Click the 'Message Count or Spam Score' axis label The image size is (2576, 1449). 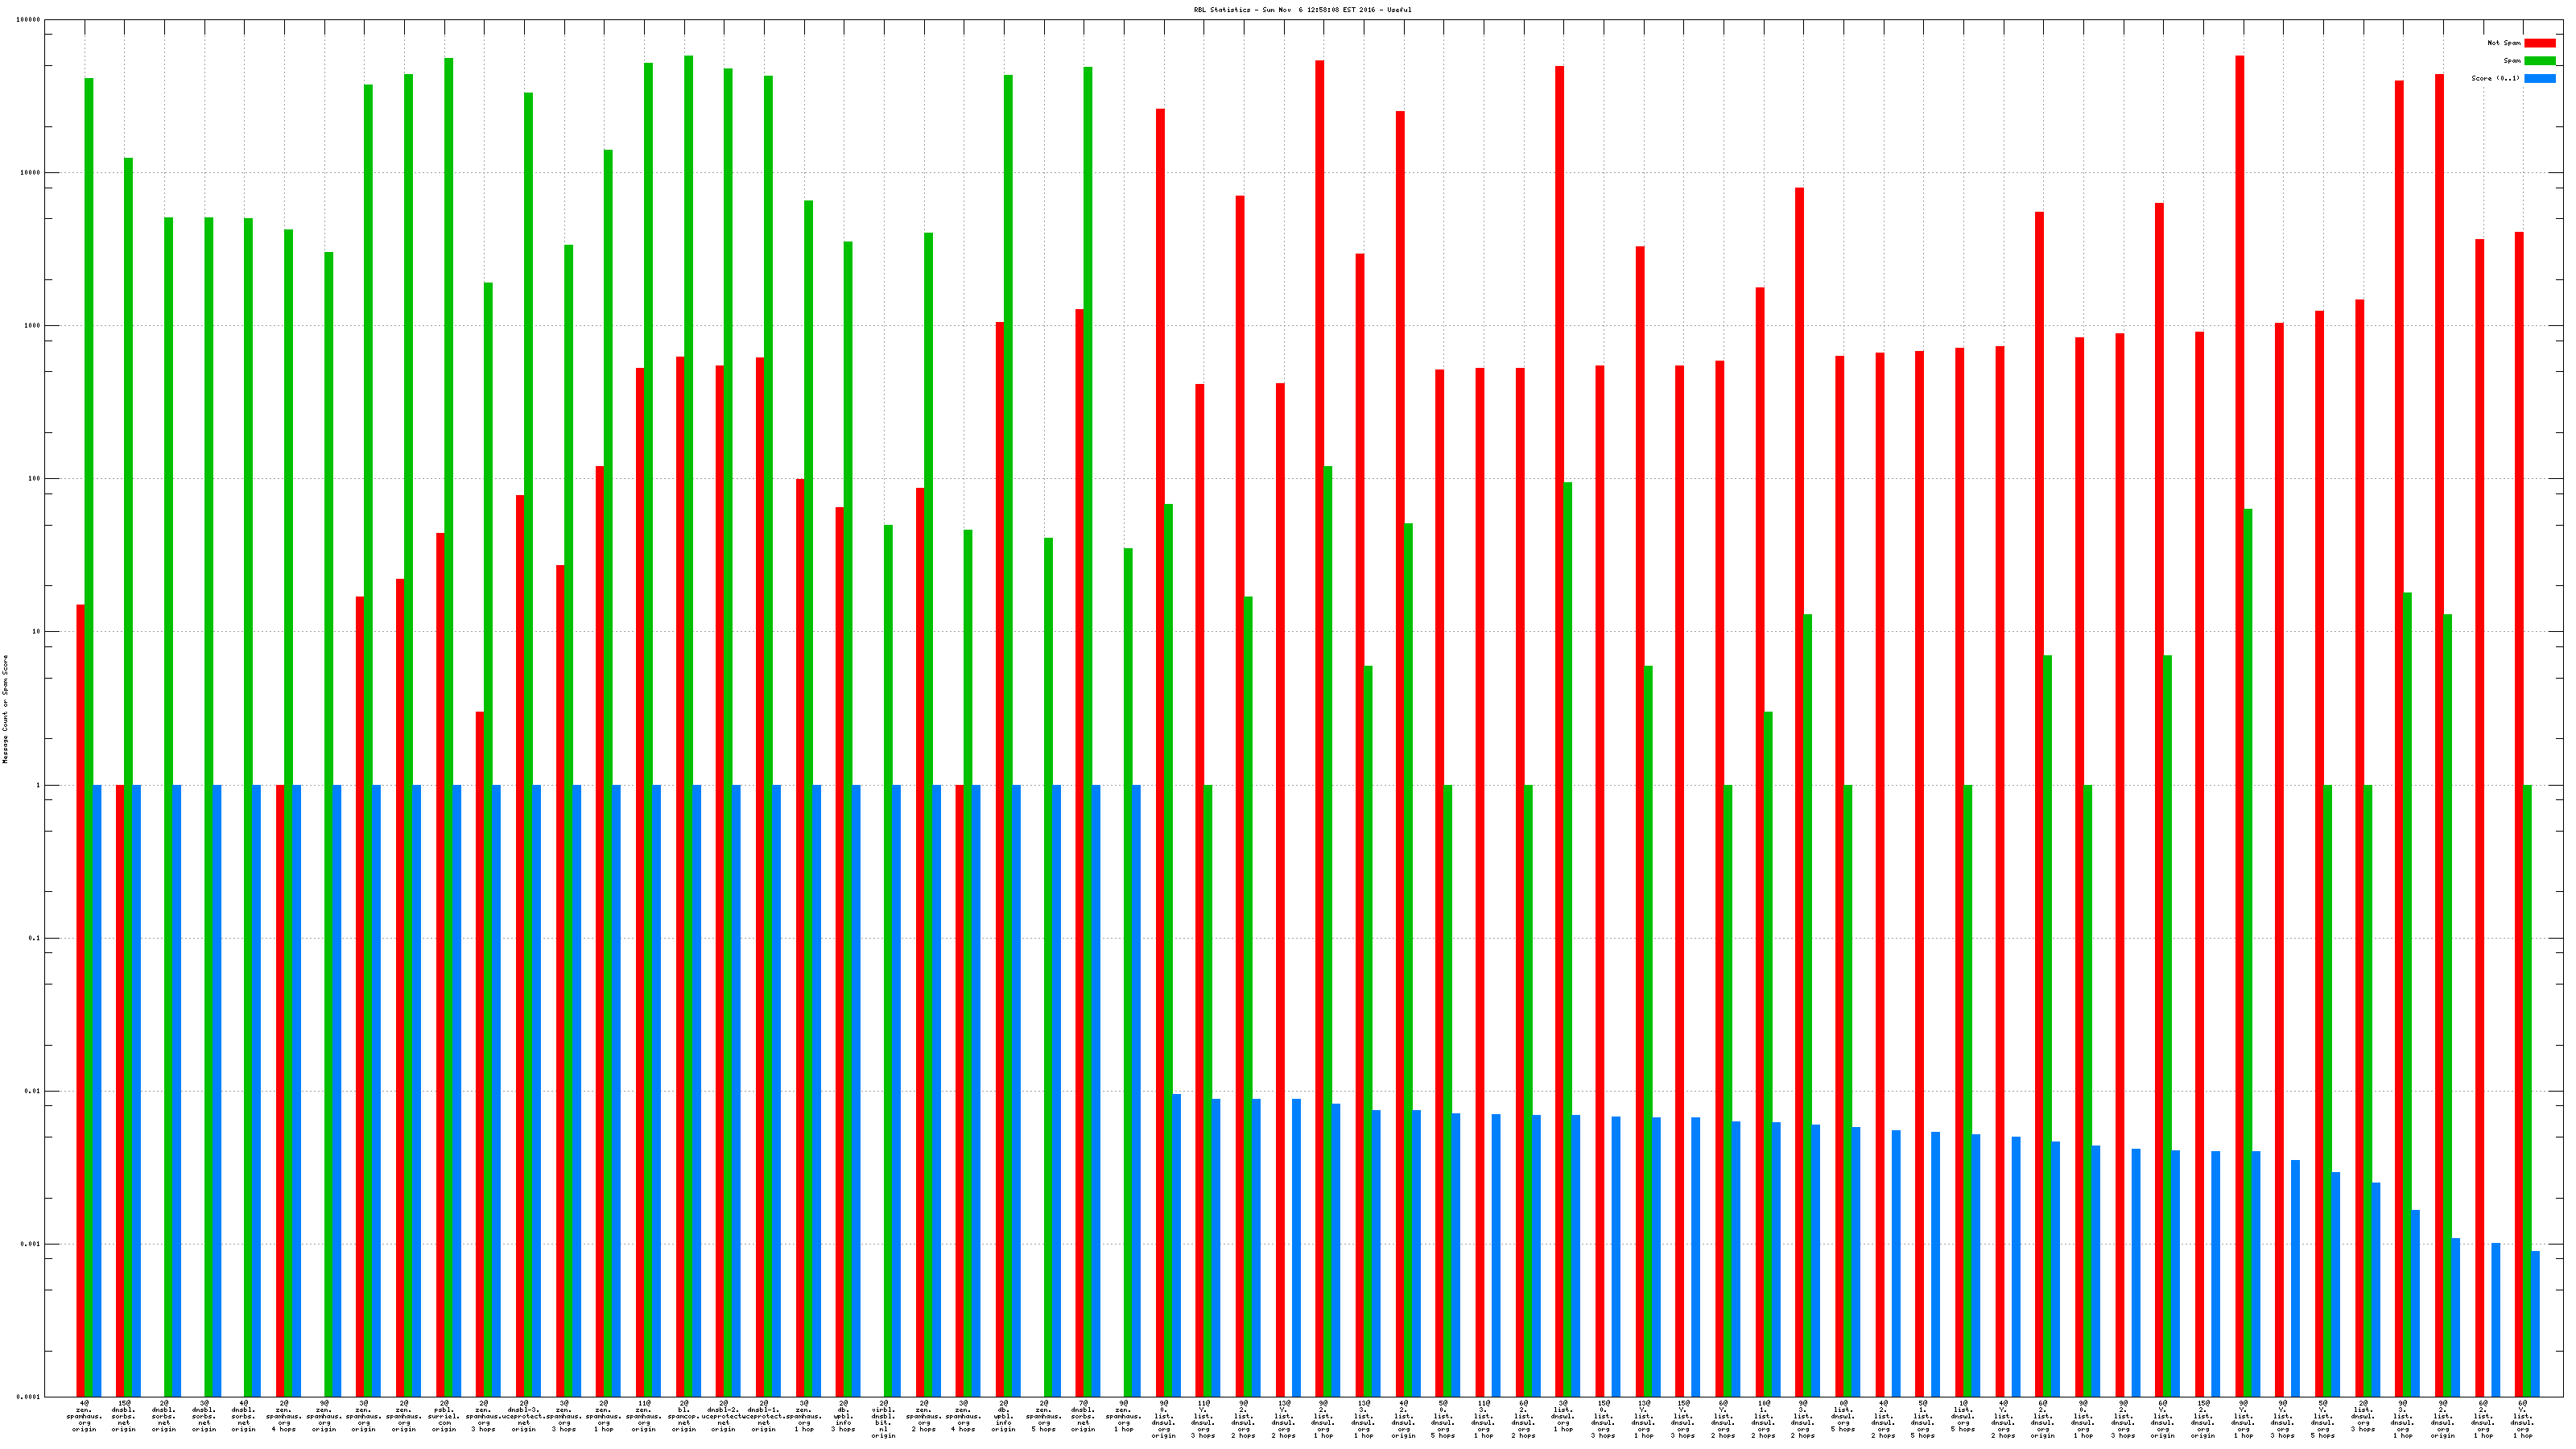pyautogui.click(x=5, y=709)
